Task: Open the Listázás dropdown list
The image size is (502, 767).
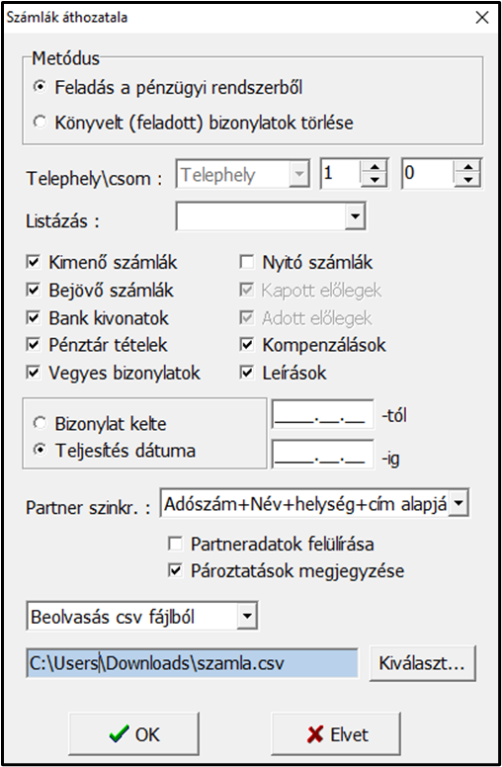Action: (x=355, y=216)
